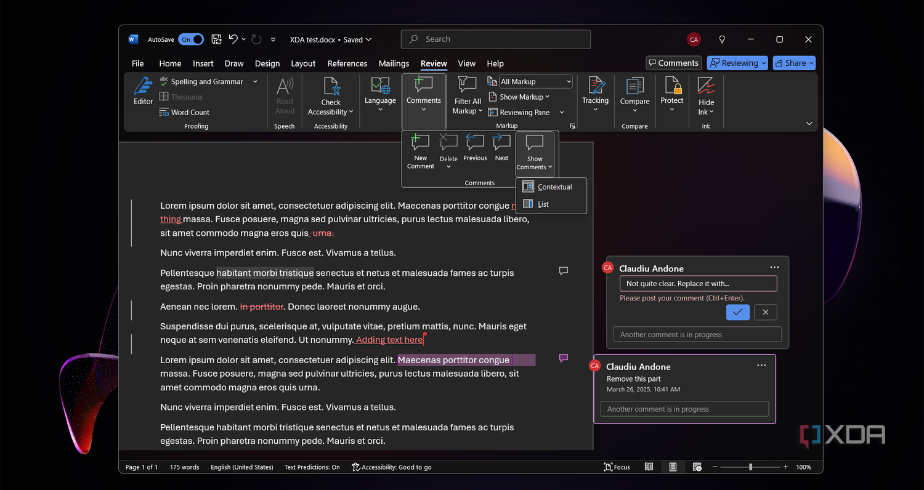Go to Previous comment

475,148
